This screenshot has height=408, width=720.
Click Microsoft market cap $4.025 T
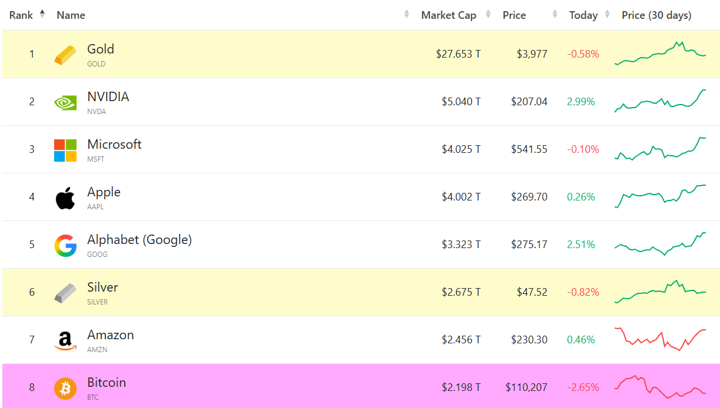[461, 149]
